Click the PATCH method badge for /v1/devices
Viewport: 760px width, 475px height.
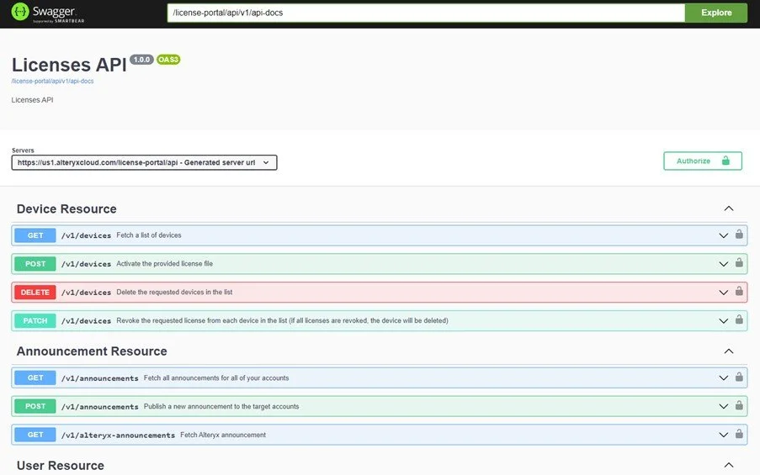click(35, 320)
